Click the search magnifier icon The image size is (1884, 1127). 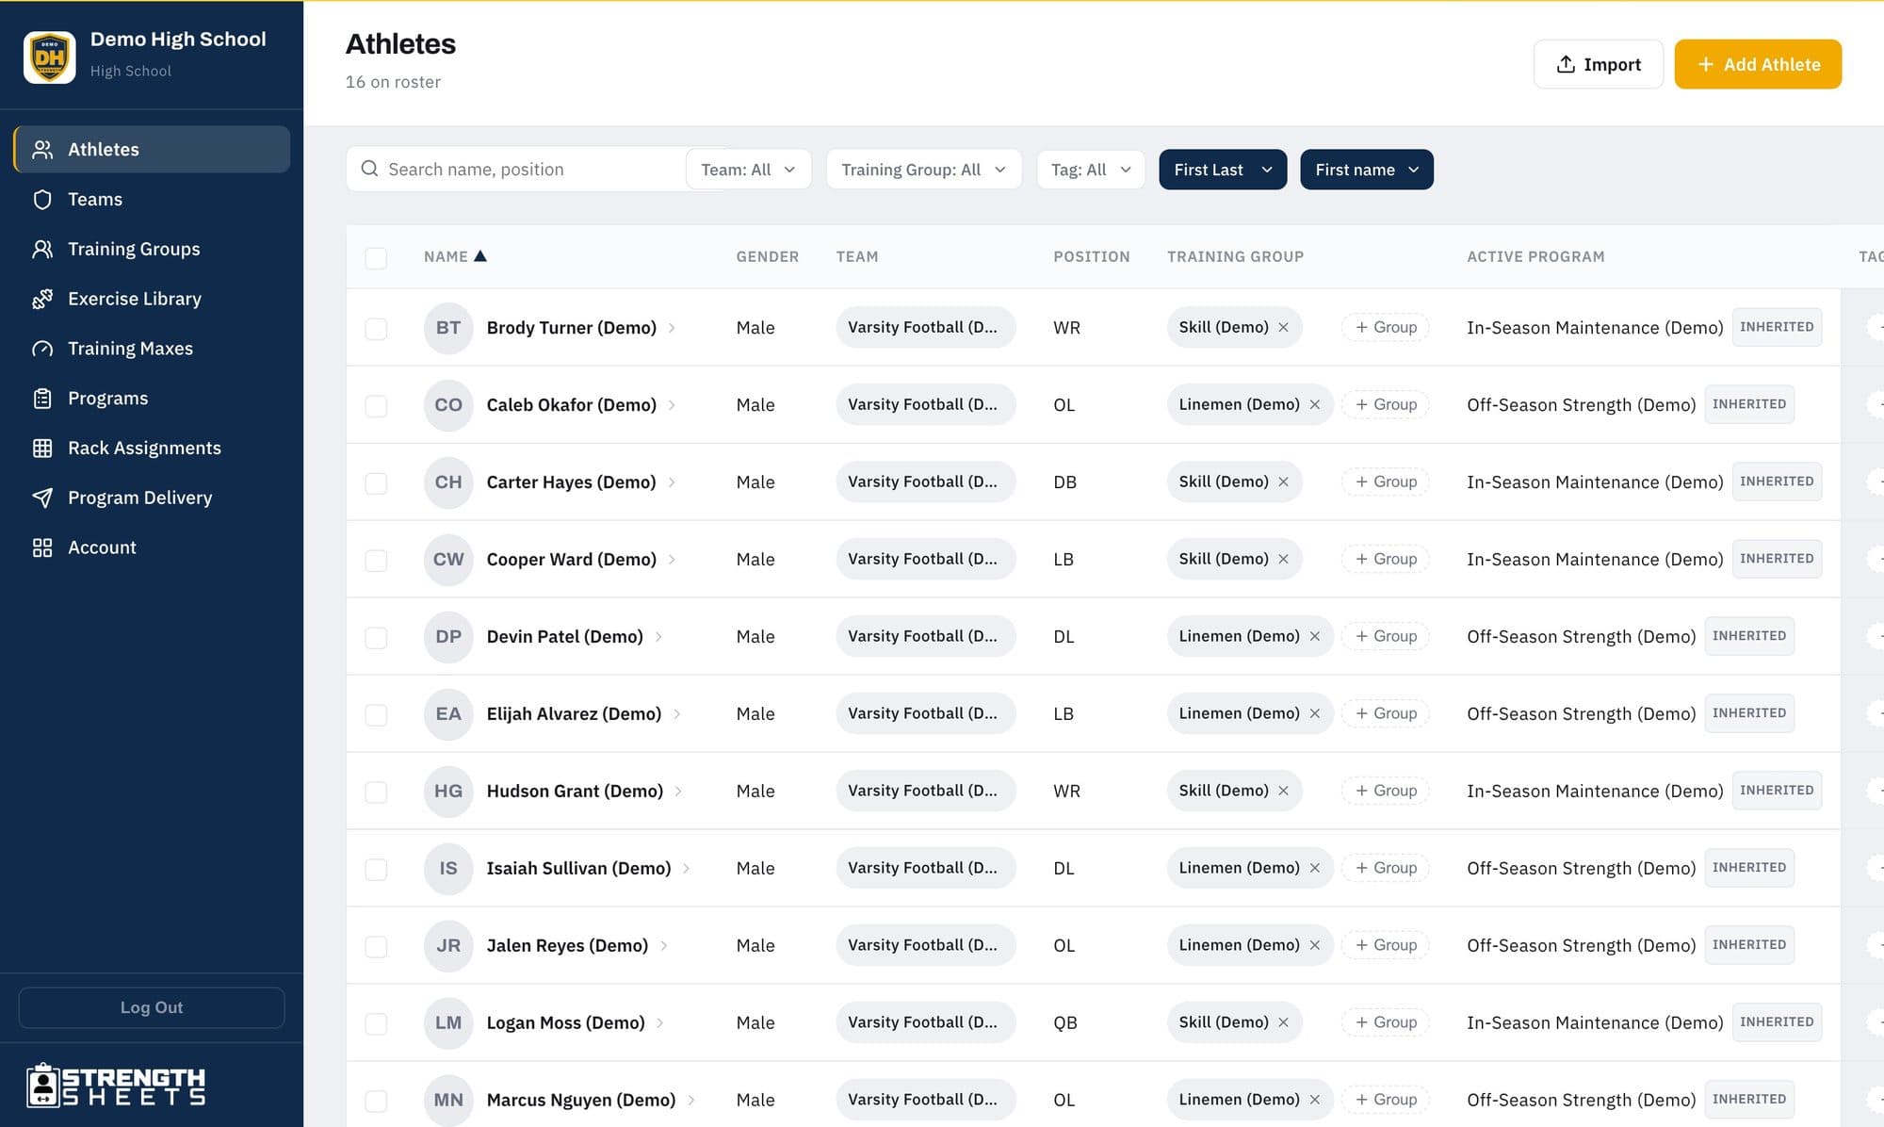click(x=370, y=169)
